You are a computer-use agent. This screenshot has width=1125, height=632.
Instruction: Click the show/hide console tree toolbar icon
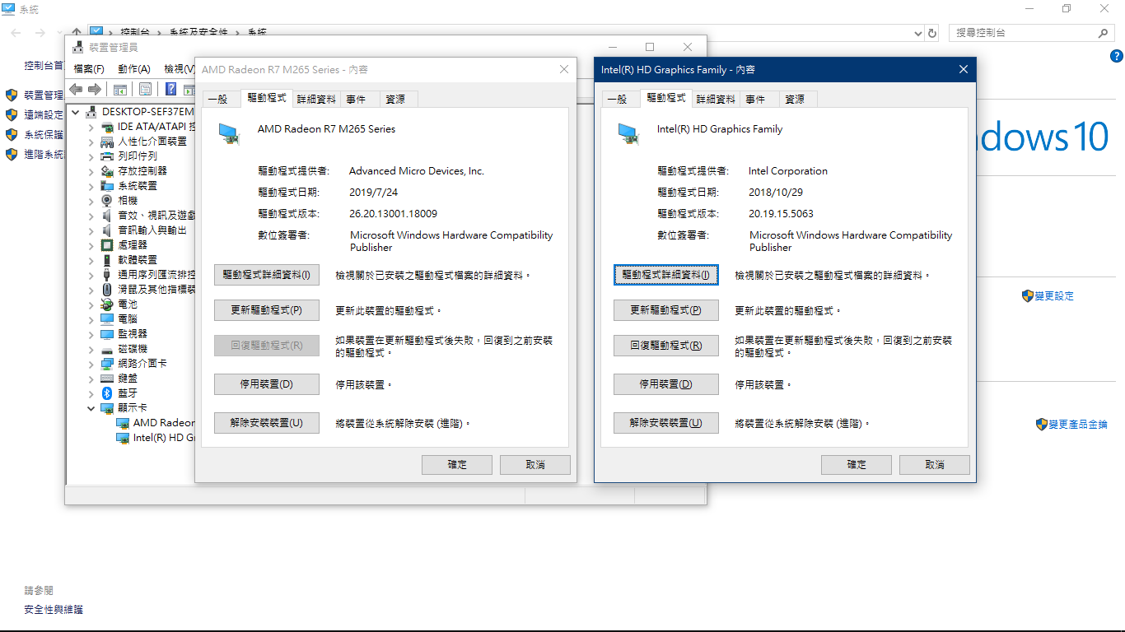[x=120, y=89]
